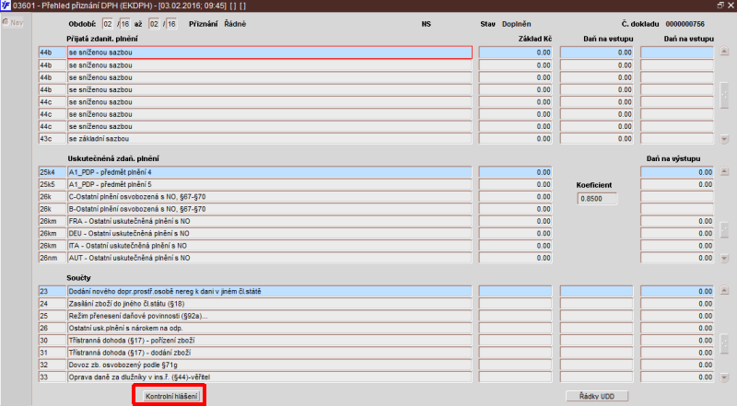Select 'Dovoz zb. osvobozený podle §71g'

(269, 365)
